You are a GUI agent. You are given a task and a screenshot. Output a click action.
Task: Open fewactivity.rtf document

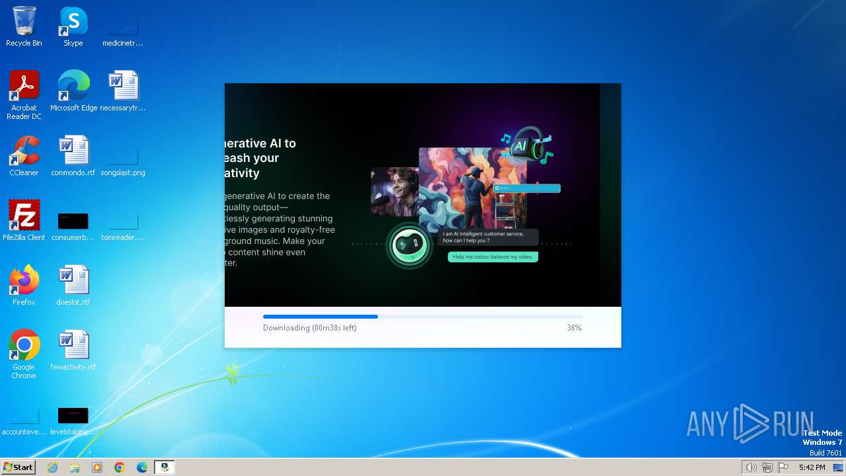coord(73,350)
